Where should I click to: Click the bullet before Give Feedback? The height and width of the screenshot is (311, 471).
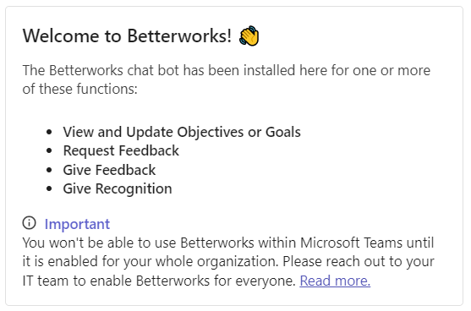(x=49, y=170)
